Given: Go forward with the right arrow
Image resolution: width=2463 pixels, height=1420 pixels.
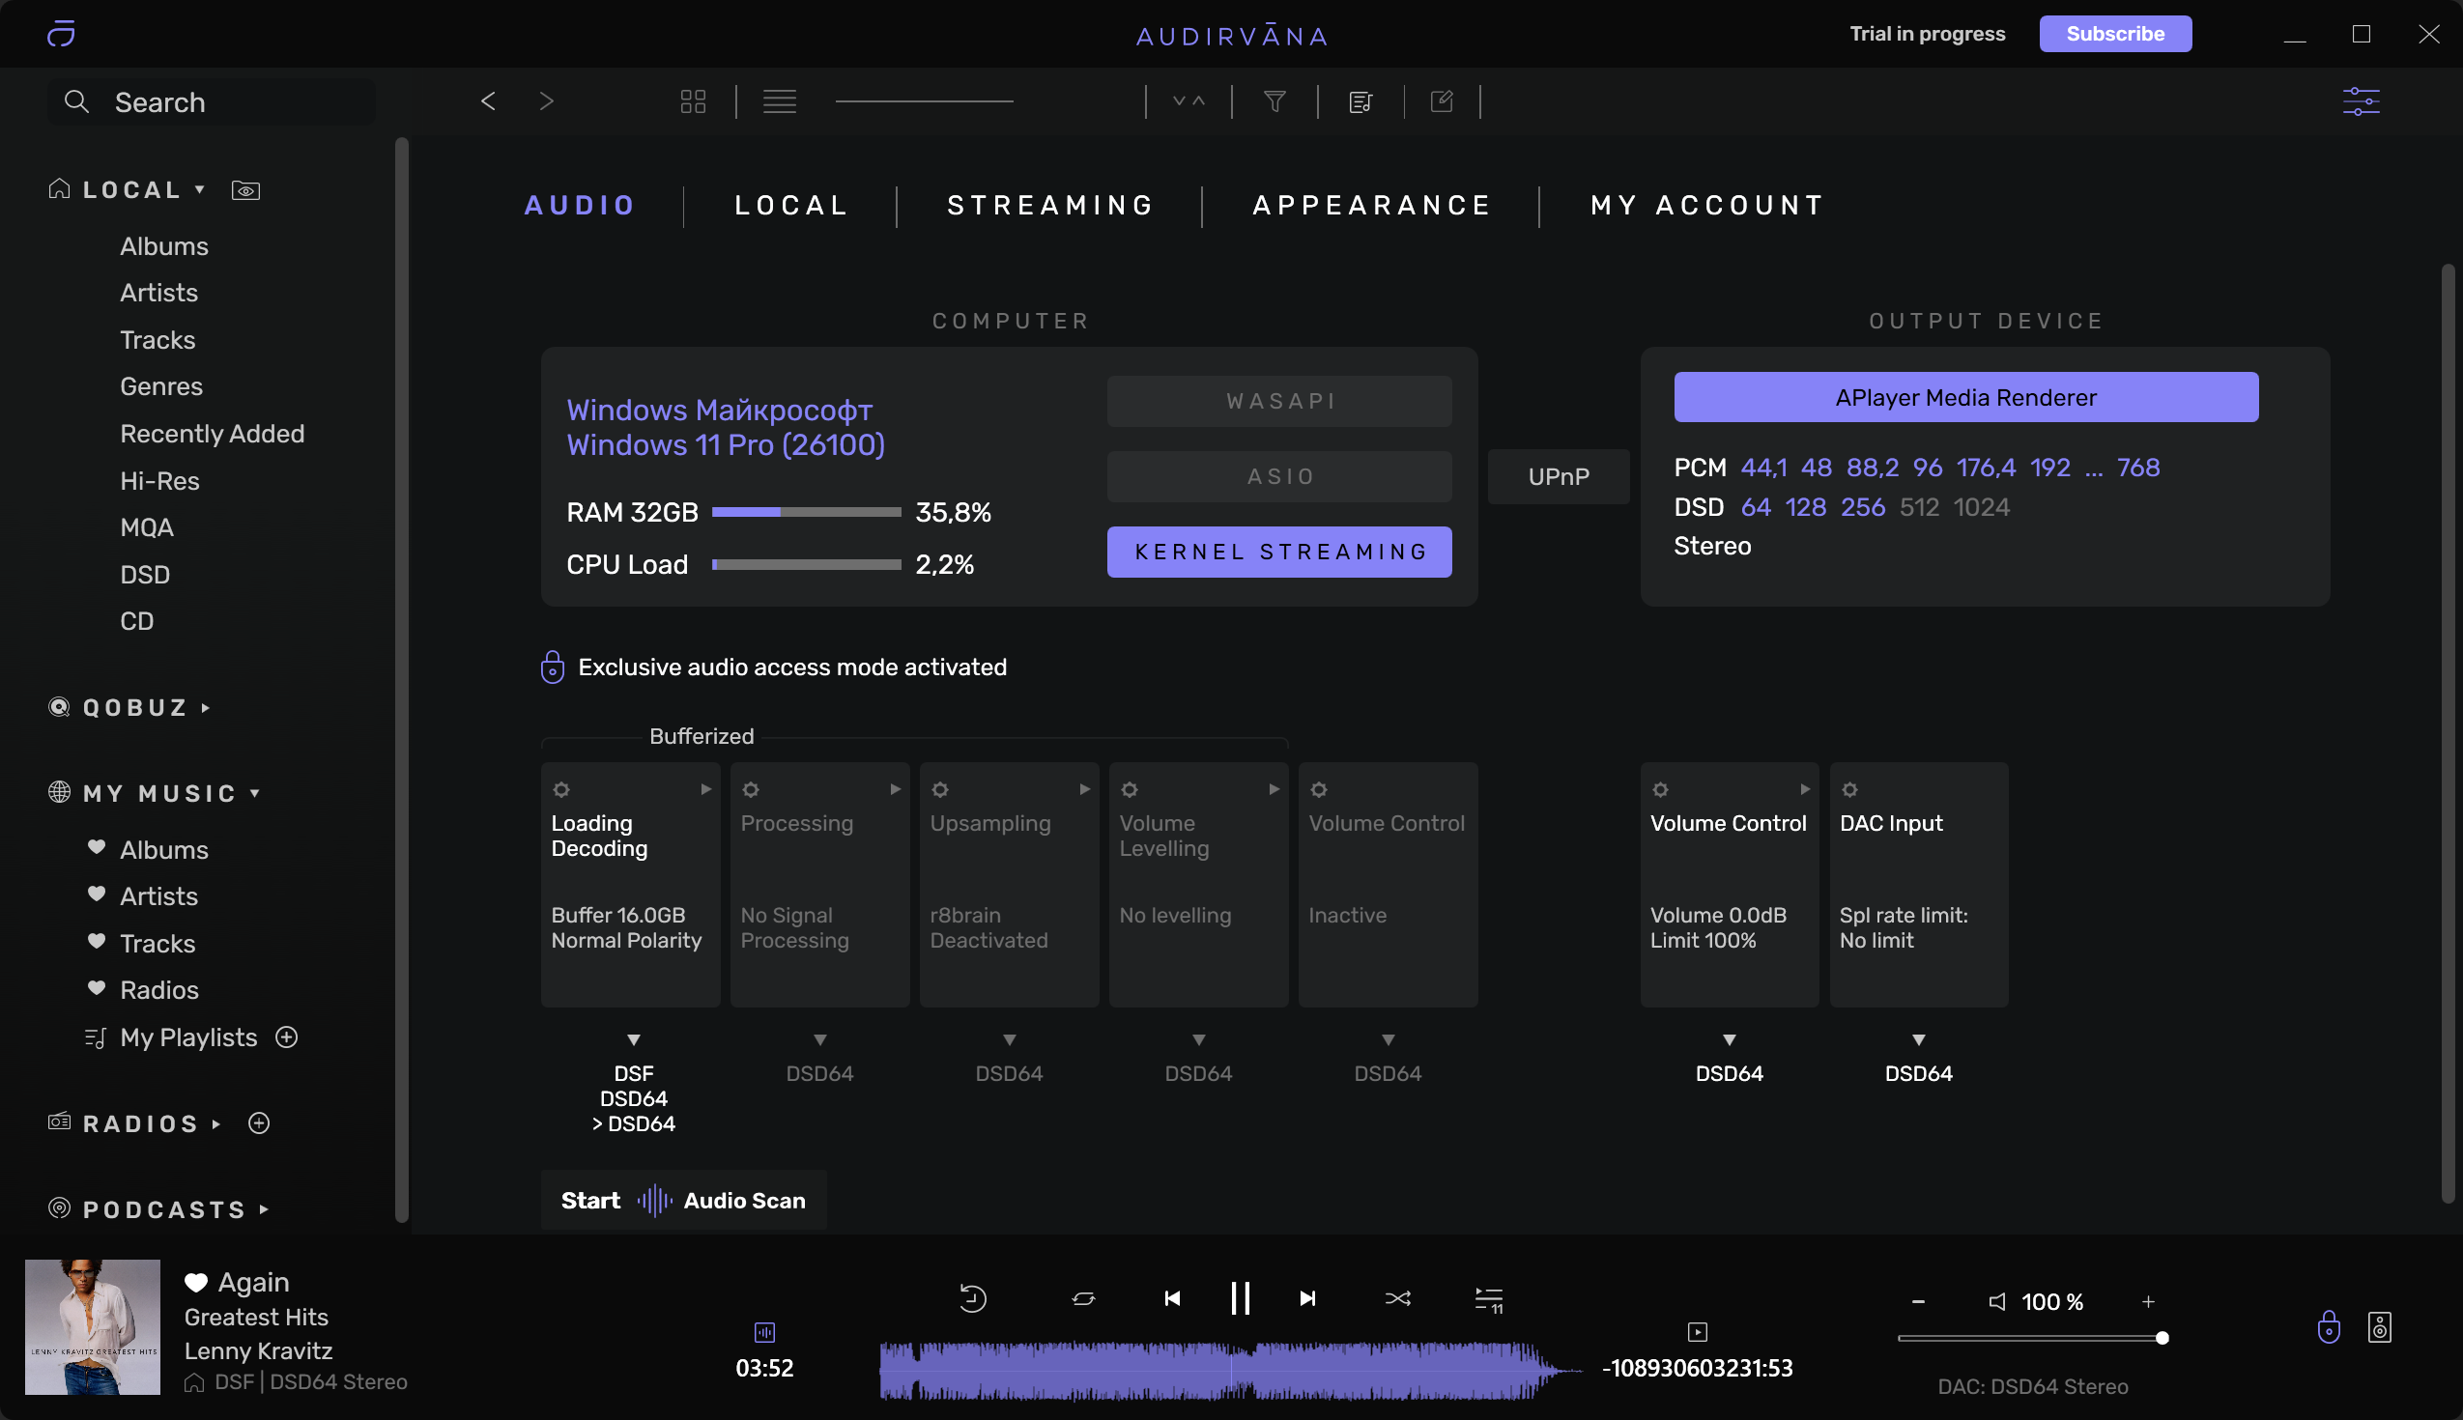Looking at the screenshot, I should (x=546, y=101).
